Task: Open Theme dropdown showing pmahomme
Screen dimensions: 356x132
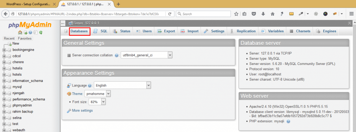Action: (98, 94)
